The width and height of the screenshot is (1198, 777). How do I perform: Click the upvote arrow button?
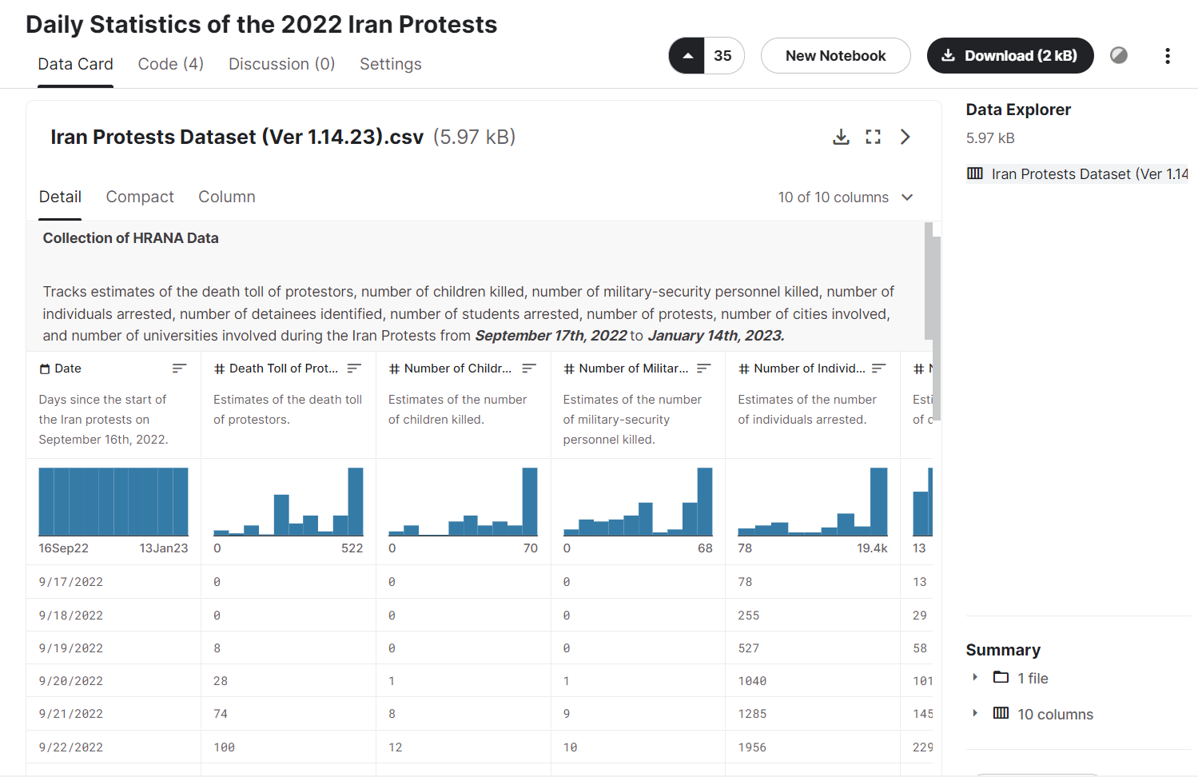687,56
